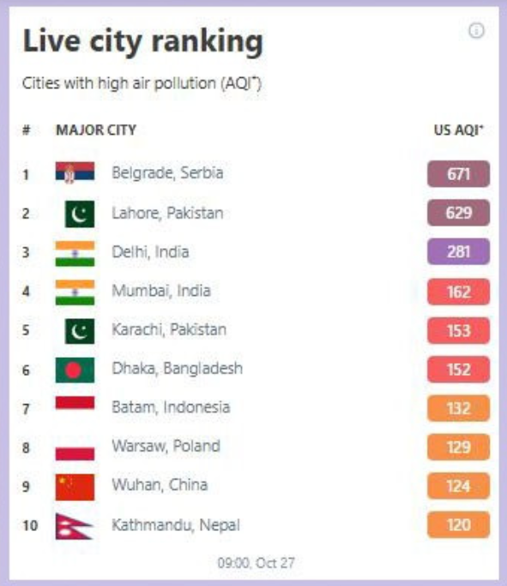Click the Poland flag icon
Screen dimensions: 507x586
point(75,453)
